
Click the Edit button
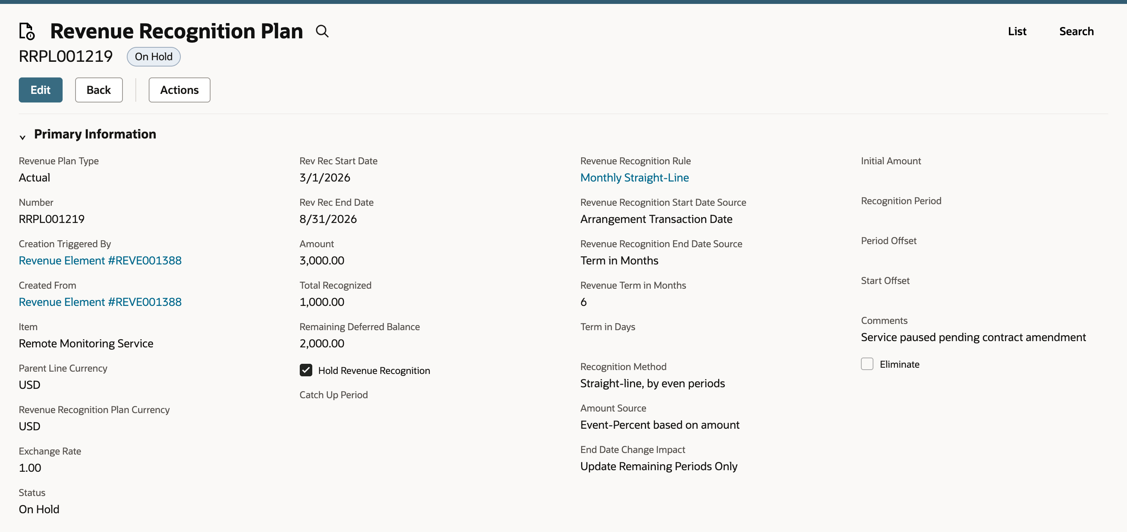point(41,90)
